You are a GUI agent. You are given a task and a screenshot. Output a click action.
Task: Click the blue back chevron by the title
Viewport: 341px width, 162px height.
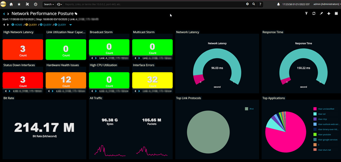(4, 14)
